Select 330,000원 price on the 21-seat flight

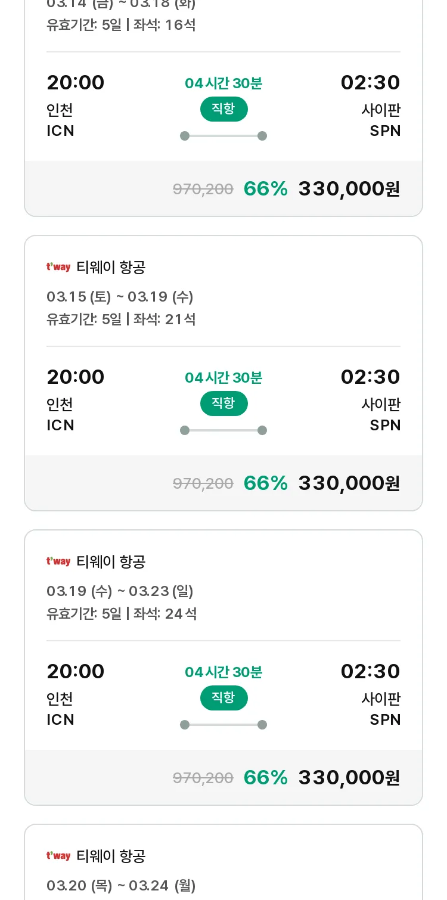coord(349,483)
